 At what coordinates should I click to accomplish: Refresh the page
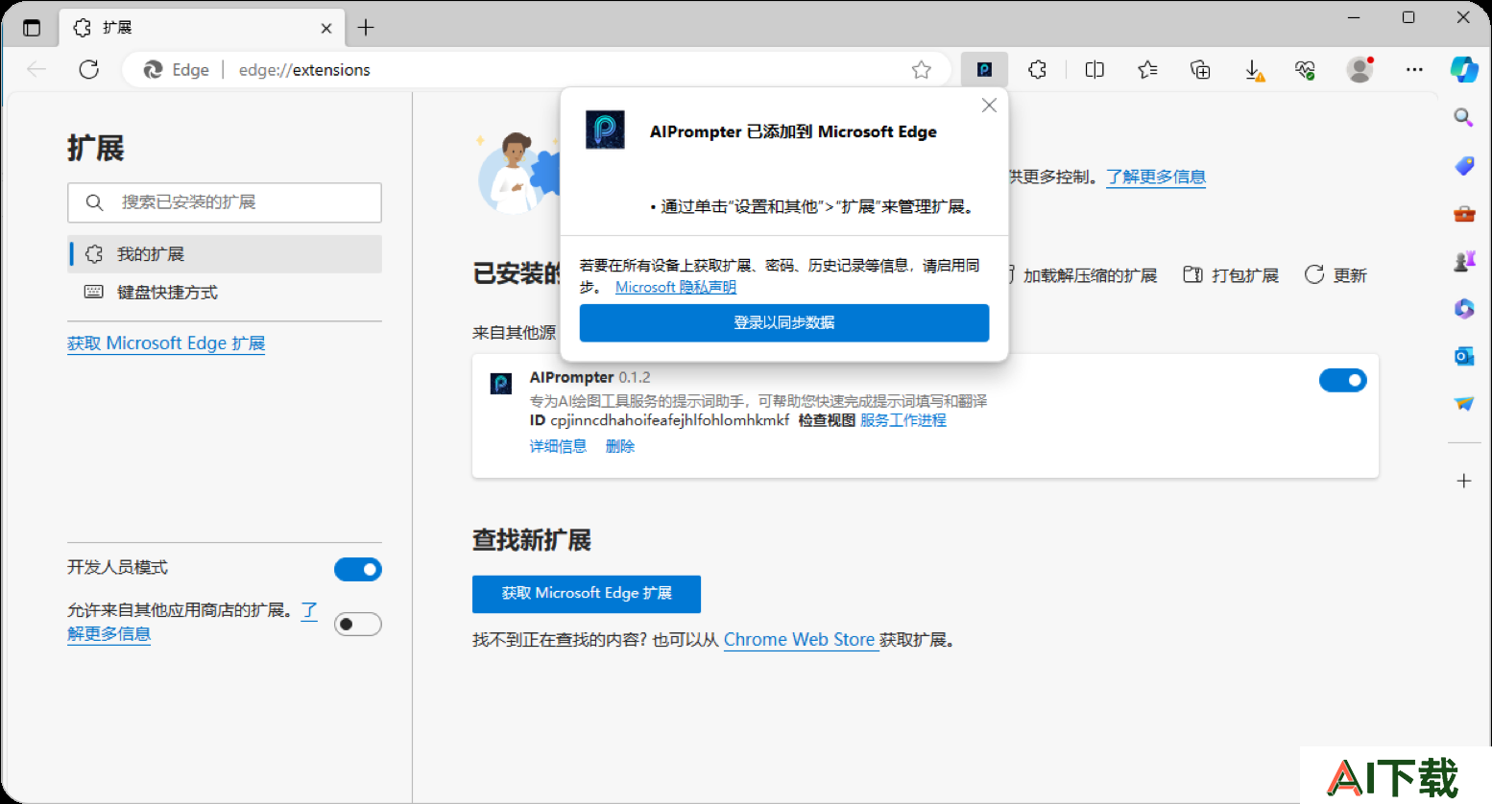pyautogui.click(x=89, y=69)
